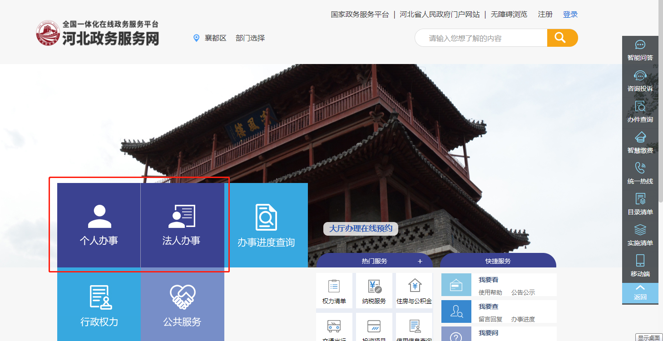The width and height of the screenshot is (663, 341).
Task: Switch to the 快捷服务 tab
Action: (x=498, y=261)
